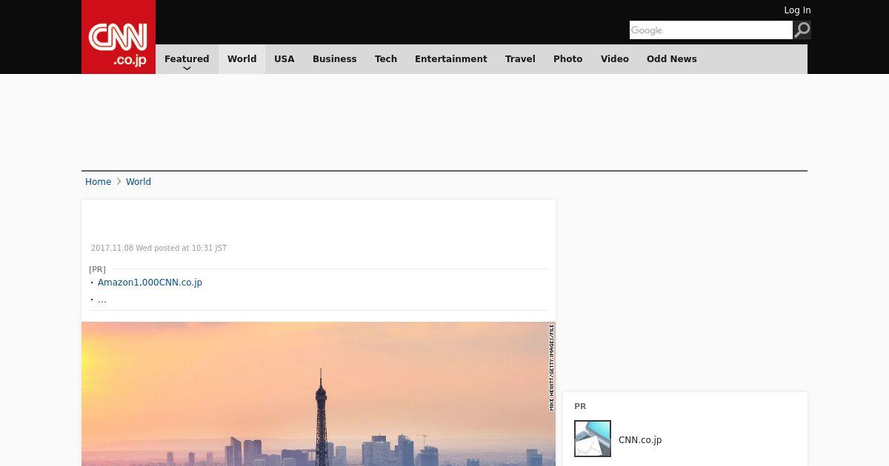
Task: Open the ellipsis PR link
Action: click(x=102, y=300)
